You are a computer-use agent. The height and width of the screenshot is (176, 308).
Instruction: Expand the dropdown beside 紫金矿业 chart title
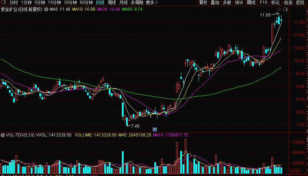point(46,9)
